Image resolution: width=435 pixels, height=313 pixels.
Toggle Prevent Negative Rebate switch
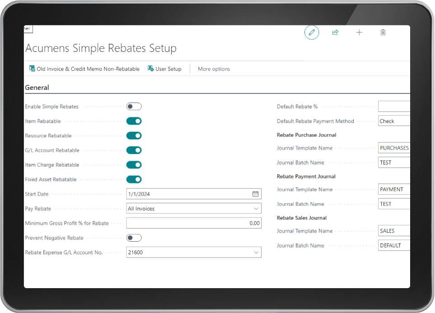tap(134, 238)
